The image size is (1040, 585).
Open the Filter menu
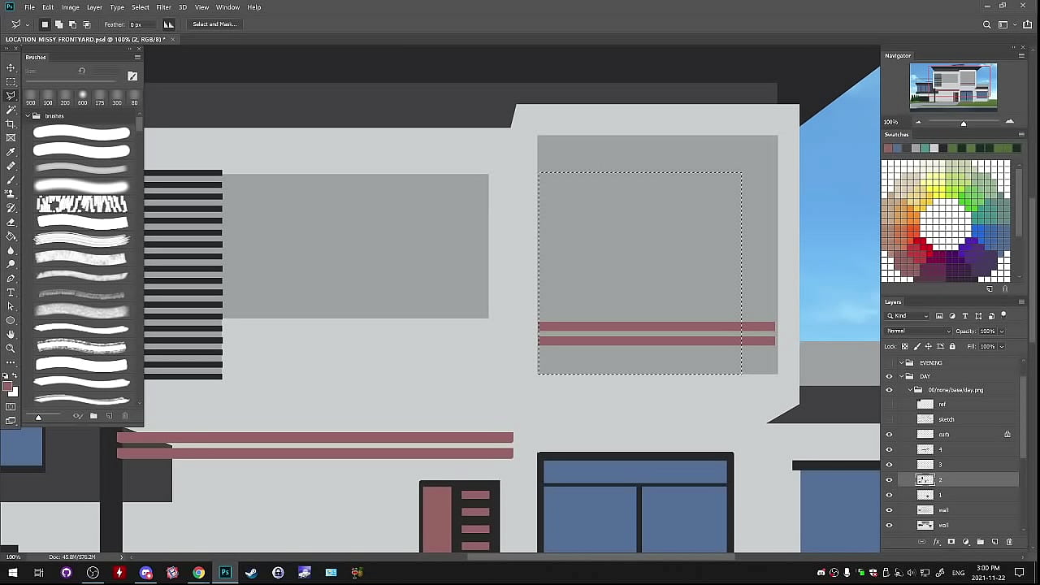tap(163, 7)
